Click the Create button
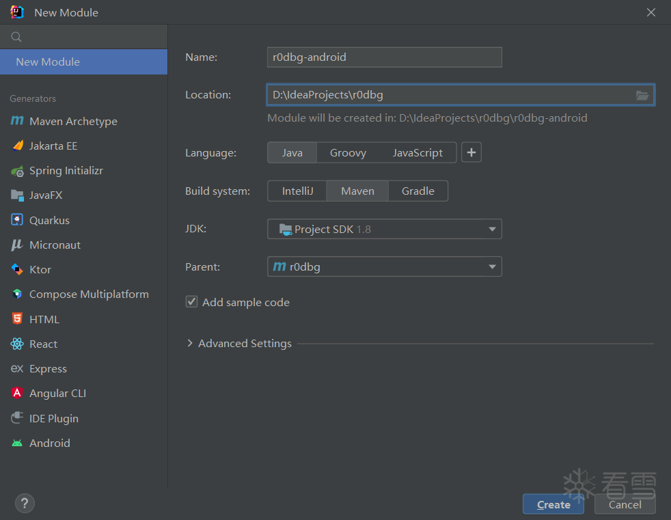 (x=553, y=504)
